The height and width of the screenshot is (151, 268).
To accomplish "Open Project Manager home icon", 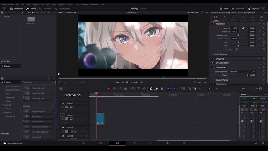I will pyautogui.click(x=256, y=143).
